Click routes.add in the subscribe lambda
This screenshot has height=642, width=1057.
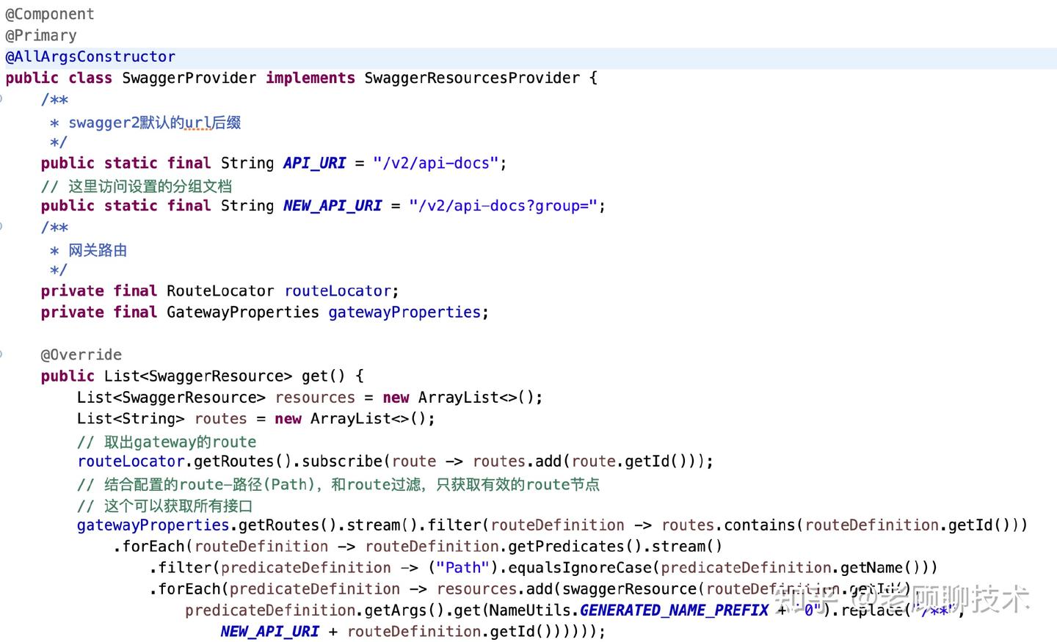point(517,461)
